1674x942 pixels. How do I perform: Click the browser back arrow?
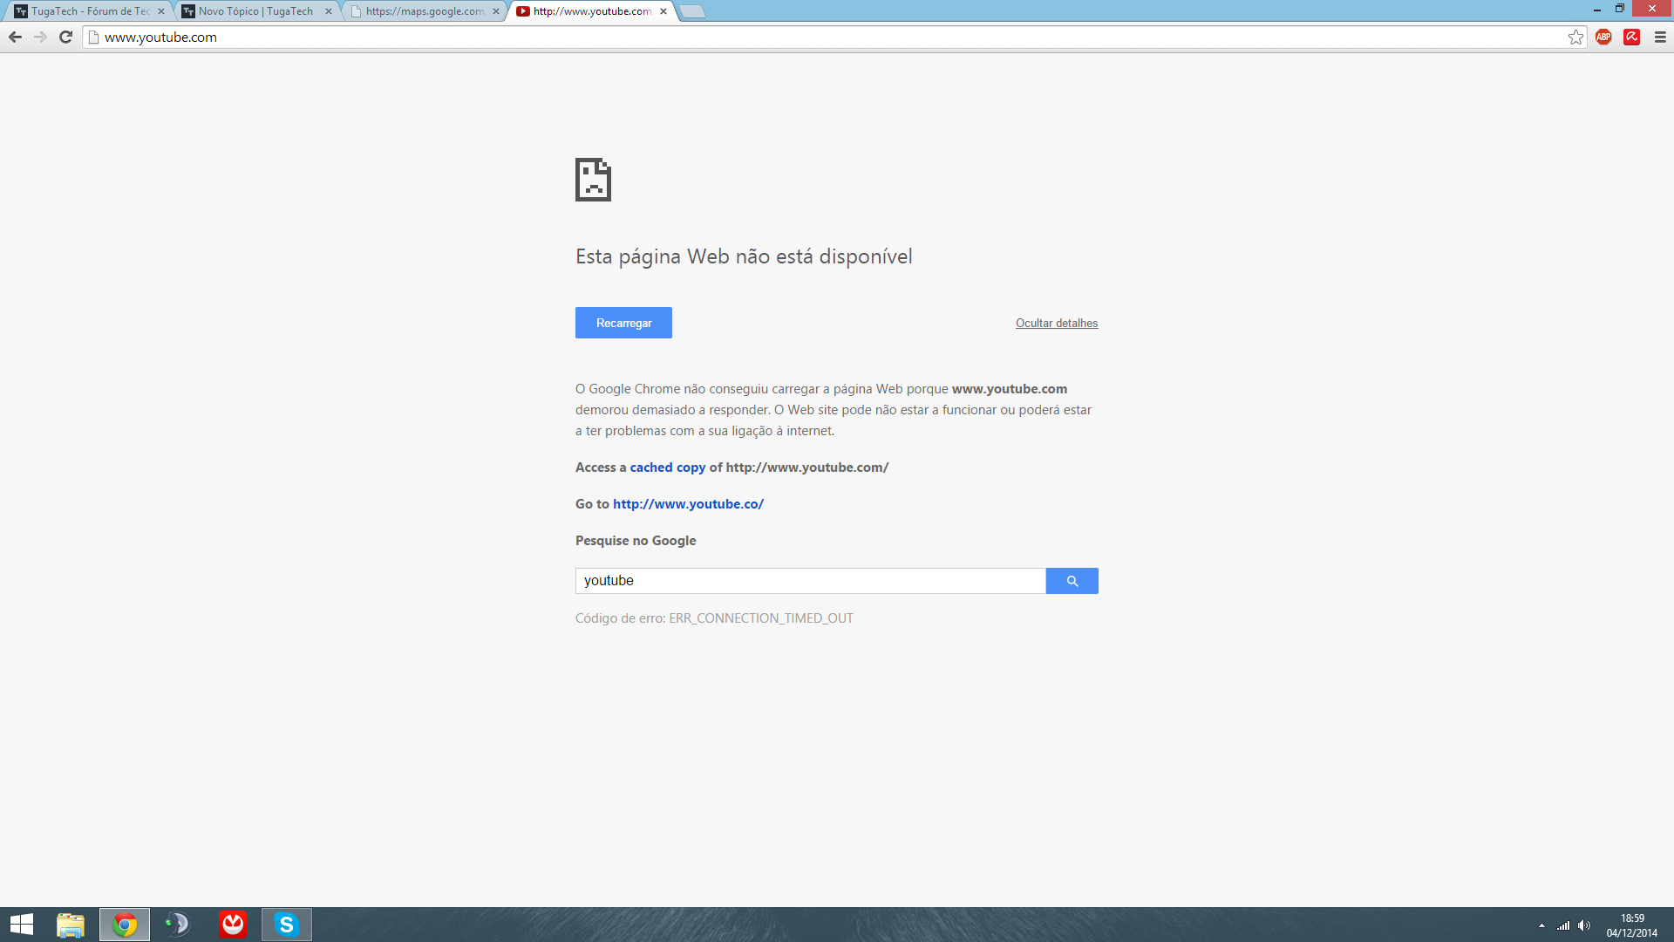click(x=15, y=37)
